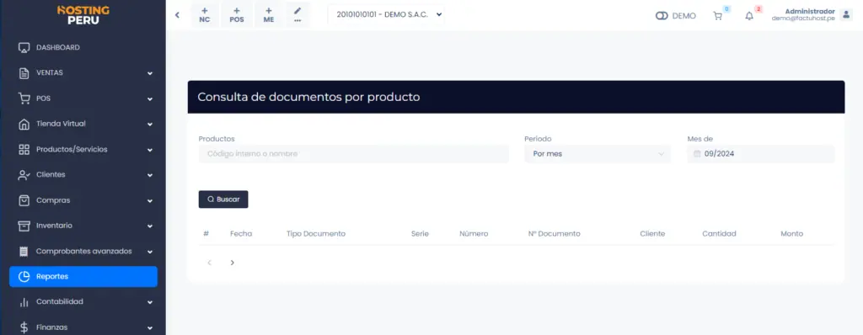Expand the Finanzas chevron
Image resolution: width=863 pixels, height=335 pixels.
pos(150,328)
